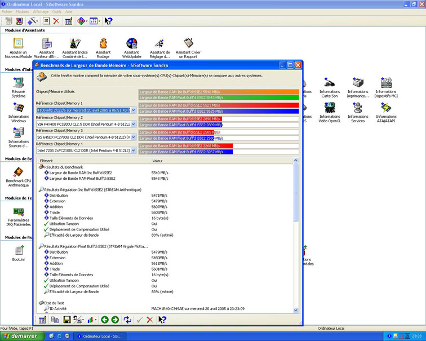
Task: Launch the Assistant Indice Combiné module
Action: pos(75,48)
